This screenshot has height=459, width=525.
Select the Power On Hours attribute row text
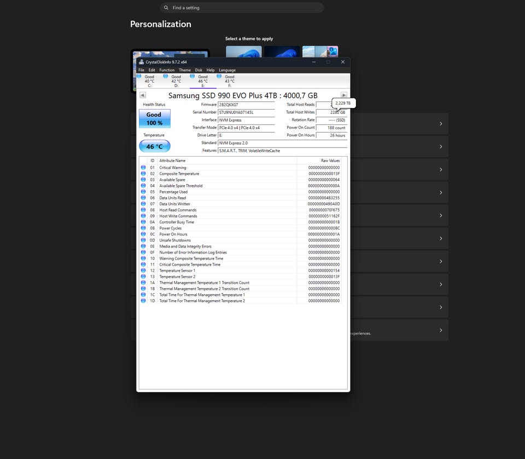(x=173, y=234)
